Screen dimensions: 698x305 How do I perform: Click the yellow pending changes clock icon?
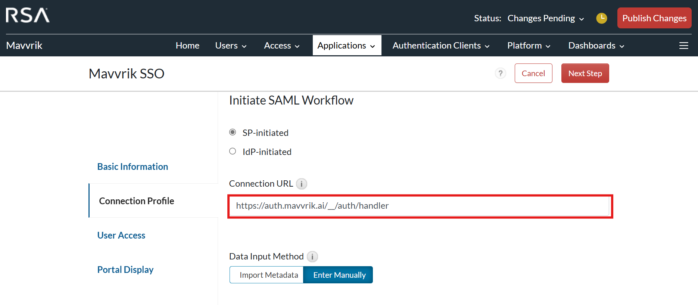[x=601, y=18]
